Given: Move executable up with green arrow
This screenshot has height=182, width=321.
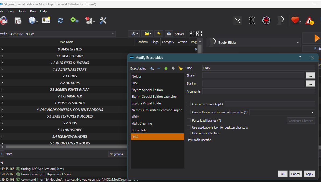Looking at the screenshot, I should click(166, 68).
